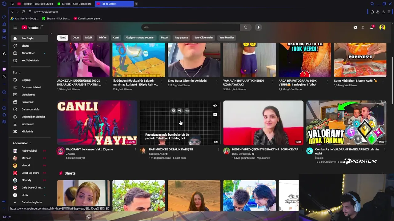Open the browser extensions puzzle icon
Screen dimensions: 394x221
pyautogui.click(x=372, y=12)
